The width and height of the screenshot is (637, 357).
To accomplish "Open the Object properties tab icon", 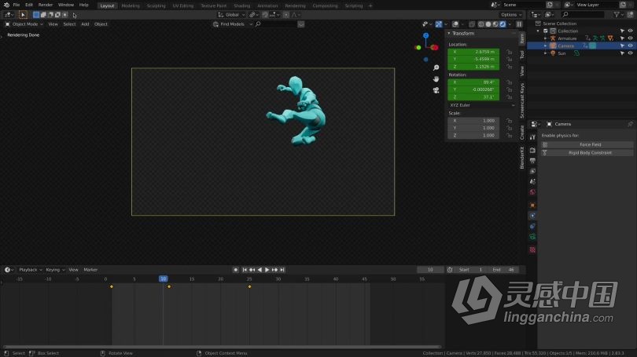I will click(x=532, y=205).
